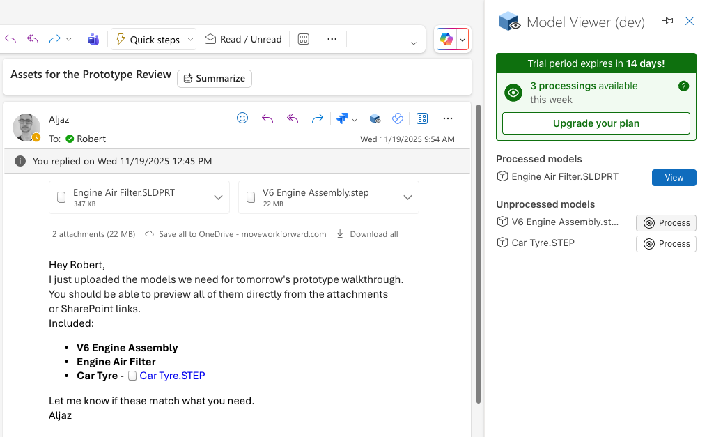Expand V6 Engine Assembly.step attachment dropdown
Image resolution: width=707 pixels, height=437 pixels.
(x=407, y=197)
